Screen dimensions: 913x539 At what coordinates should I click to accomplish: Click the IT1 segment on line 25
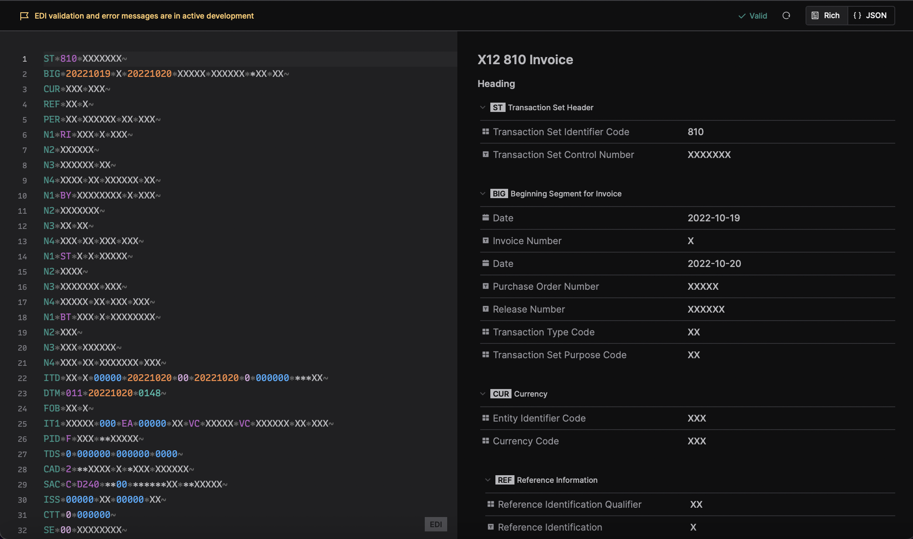[189, 424]
